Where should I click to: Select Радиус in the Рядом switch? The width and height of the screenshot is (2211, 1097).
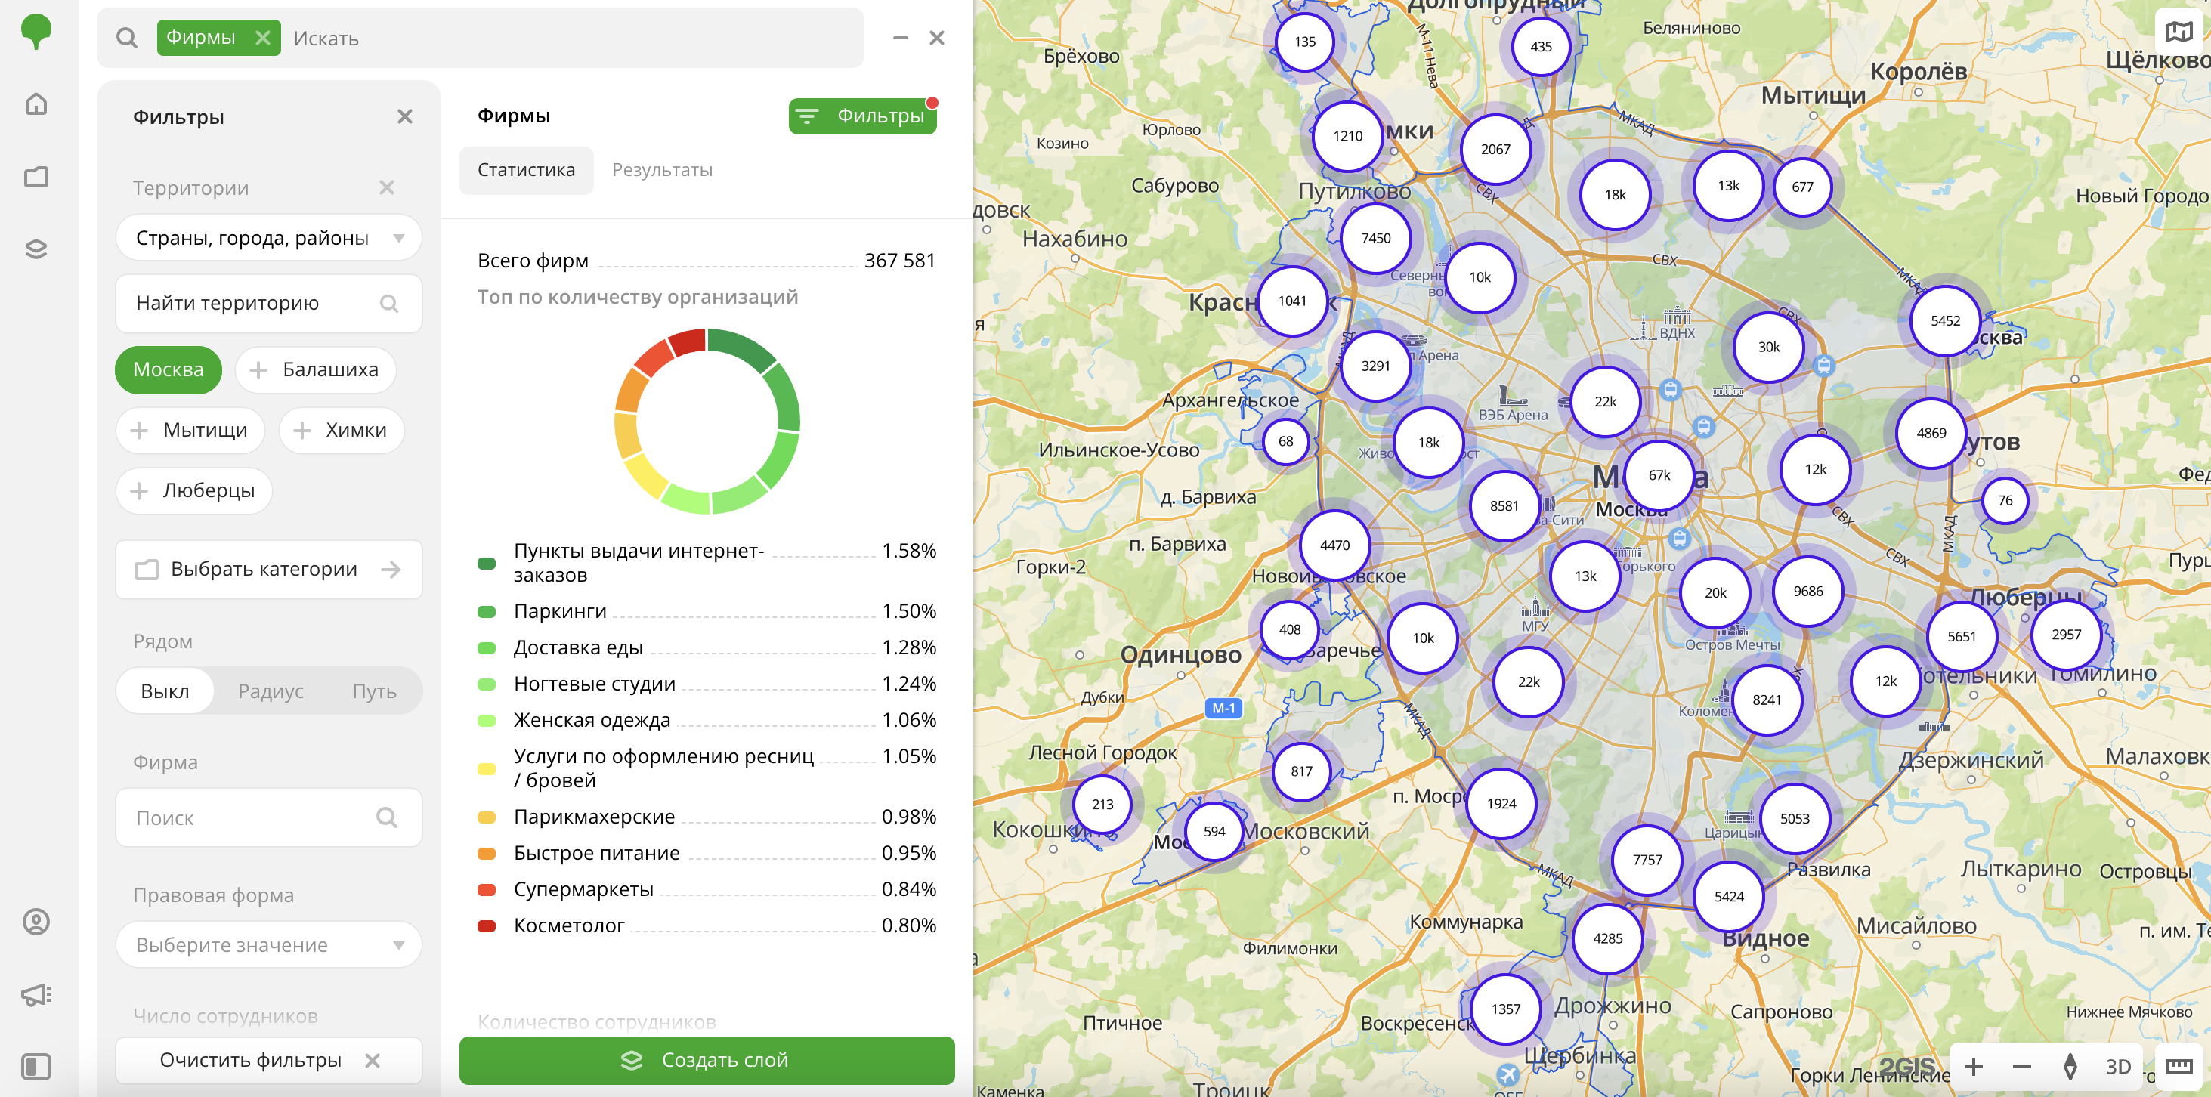coord(271,691)
